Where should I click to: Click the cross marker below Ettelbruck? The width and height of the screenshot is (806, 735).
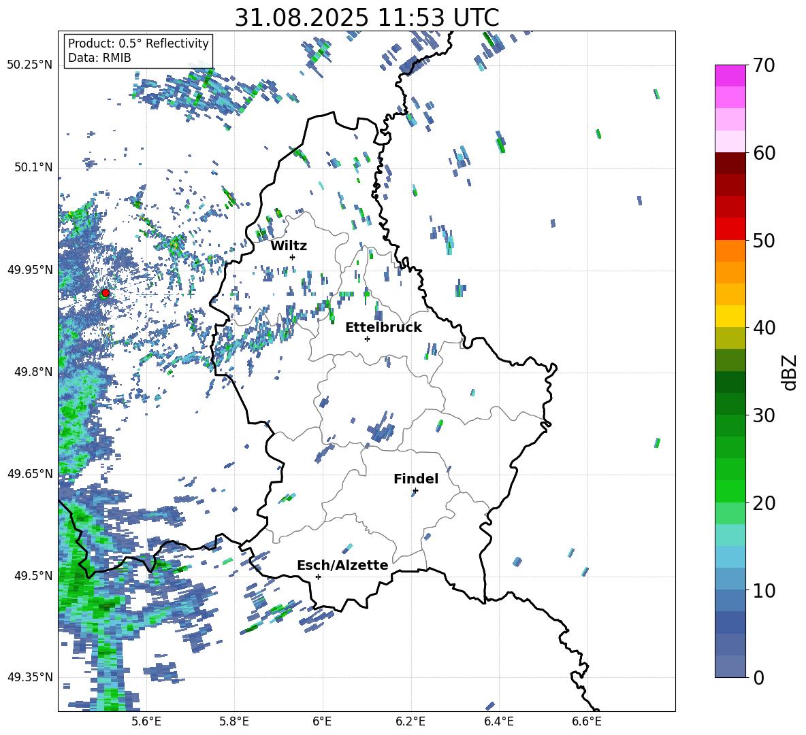pos(367,339)
